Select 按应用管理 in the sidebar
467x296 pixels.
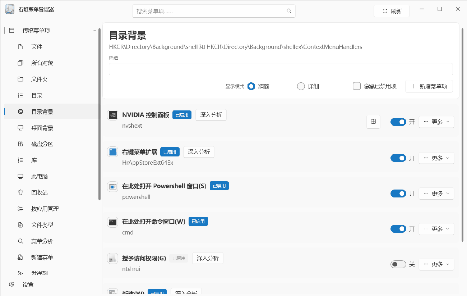click(51, 209)
